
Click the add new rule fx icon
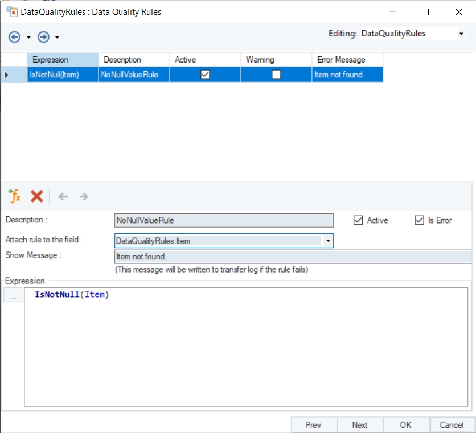(x=14, y=196)
